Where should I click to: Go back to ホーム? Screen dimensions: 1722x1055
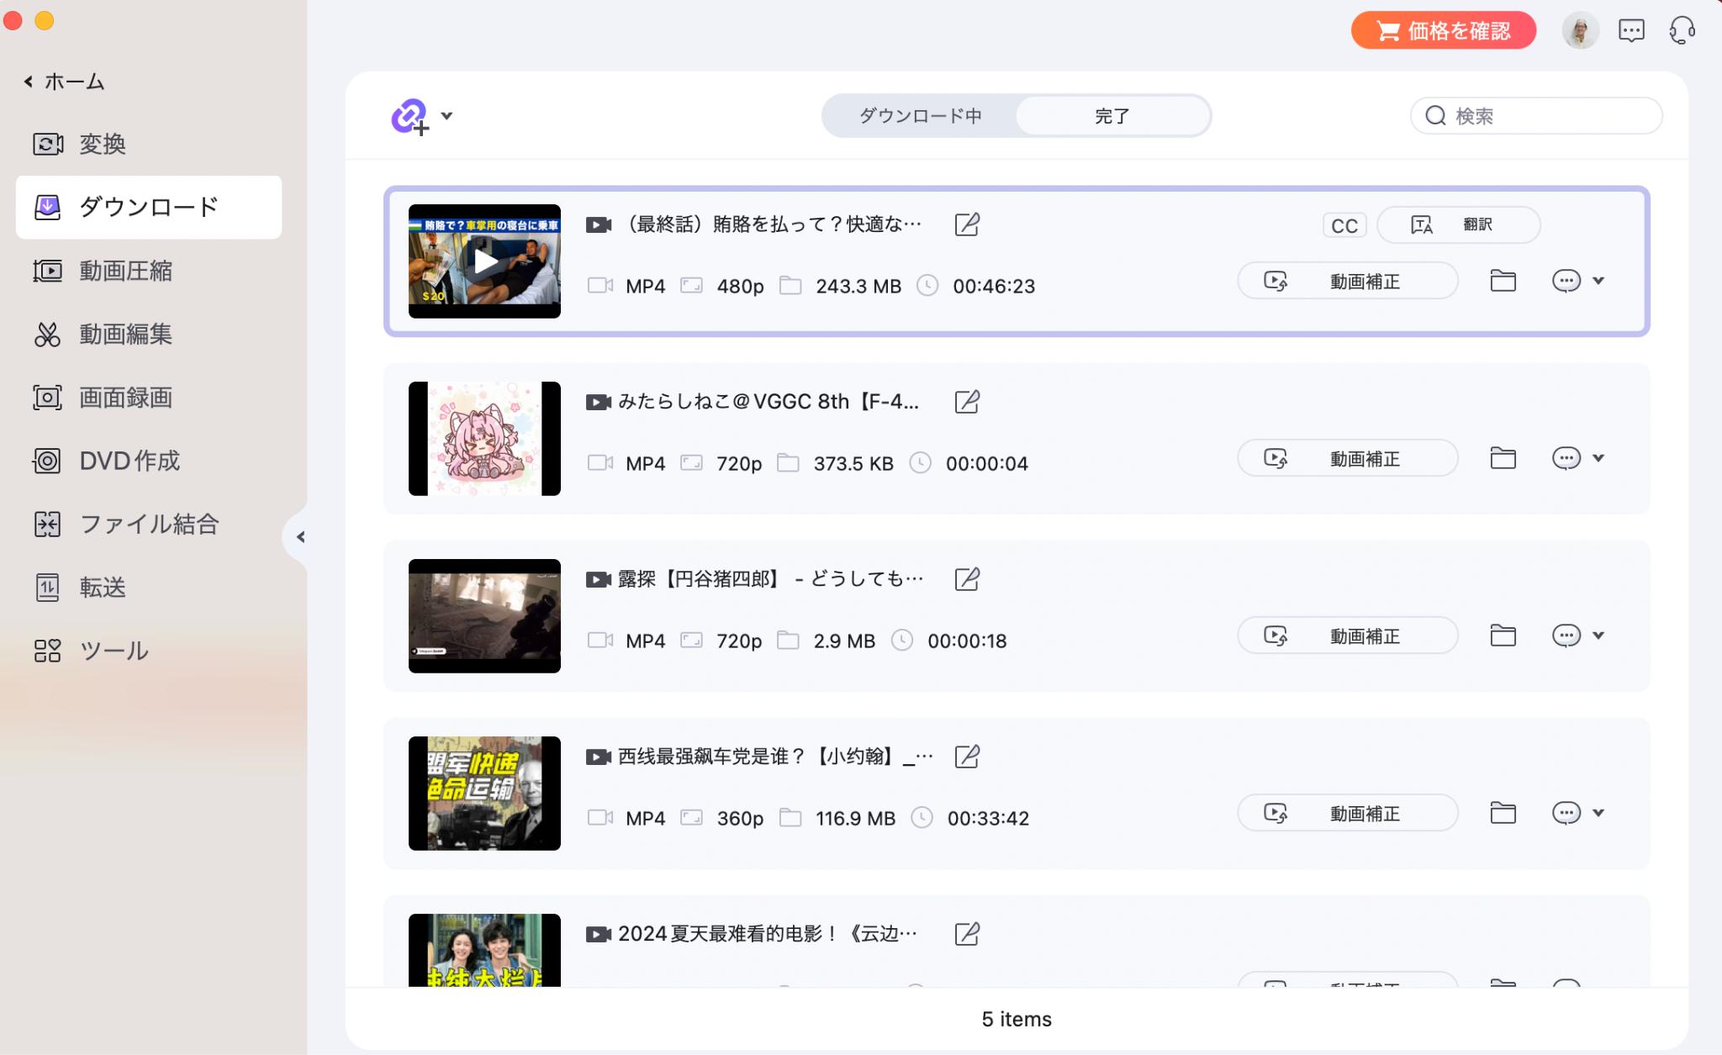pyautogui.click(x=64, y=82)
